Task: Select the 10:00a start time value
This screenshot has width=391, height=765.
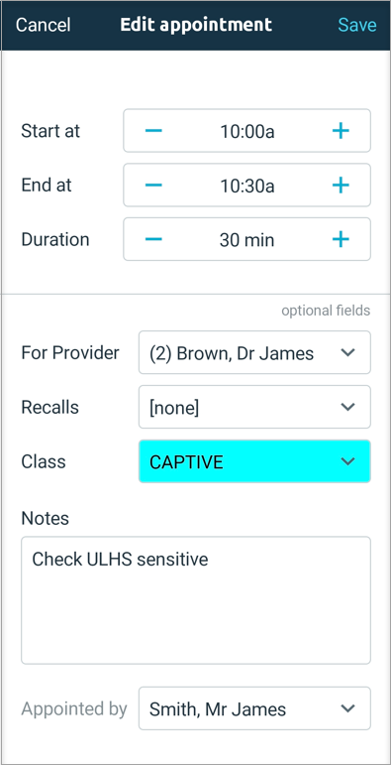Action: pyautogui.click(x=247, y=131)
